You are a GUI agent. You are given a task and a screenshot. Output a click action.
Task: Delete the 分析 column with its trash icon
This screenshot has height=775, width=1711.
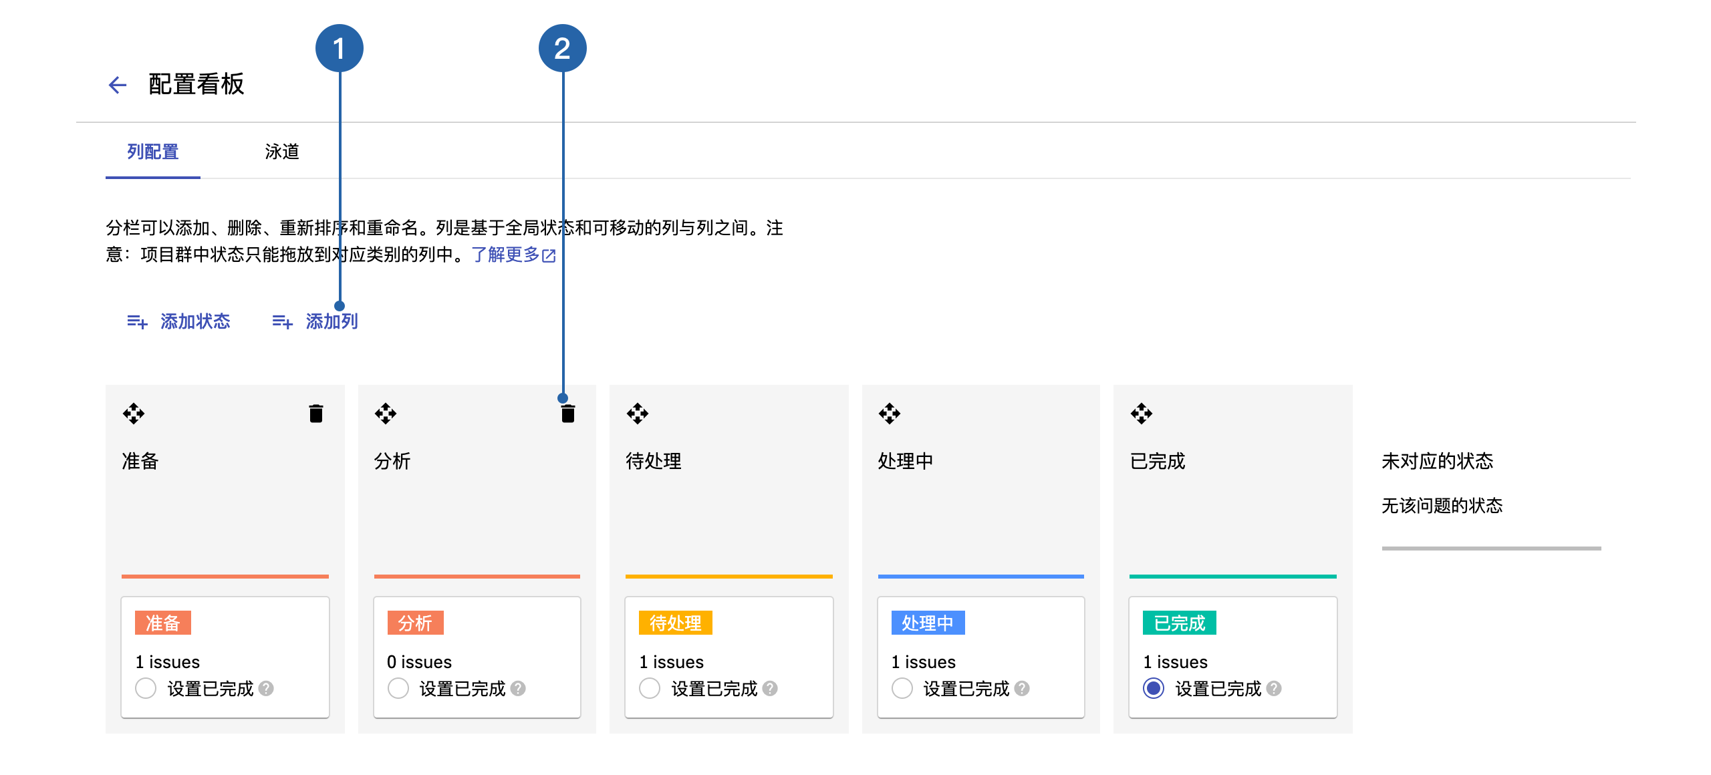pyautogui.click(x=568, y=414)
